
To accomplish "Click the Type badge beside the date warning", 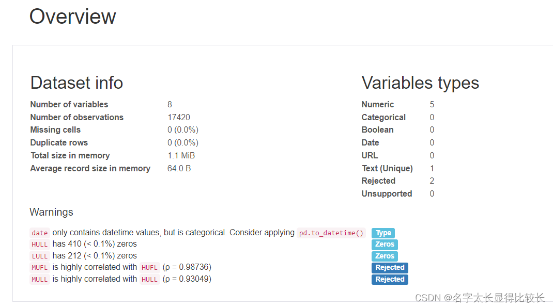I will [383, 233].
